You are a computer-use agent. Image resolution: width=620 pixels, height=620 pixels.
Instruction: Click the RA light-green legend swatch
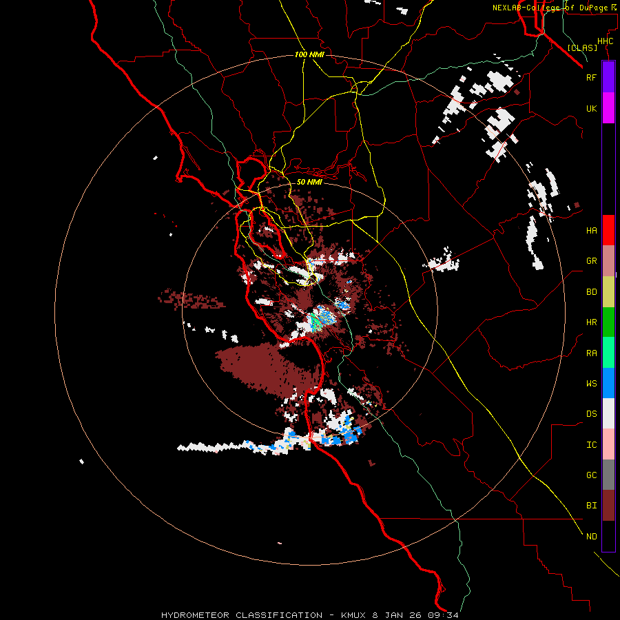608,353
